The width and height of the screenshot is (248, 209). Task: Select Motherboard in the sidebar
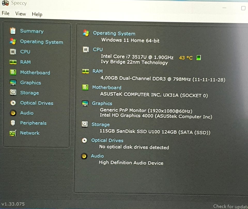[35, 72]
